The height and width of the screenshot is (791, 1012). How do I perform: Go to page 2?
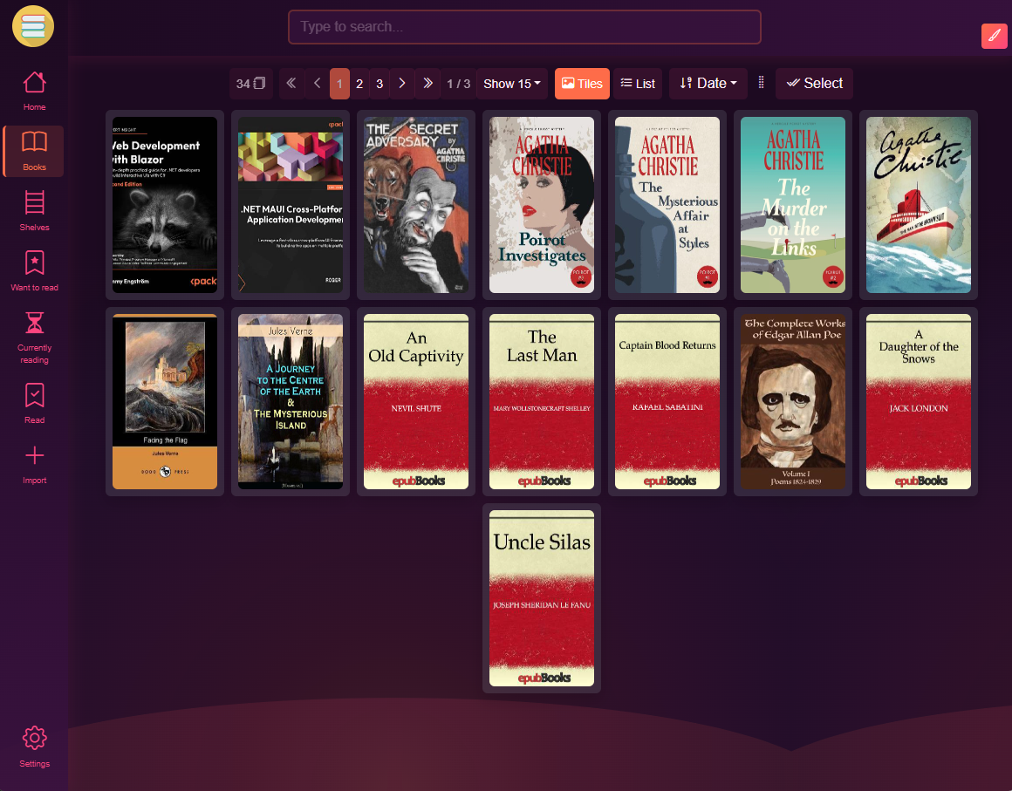359,84
